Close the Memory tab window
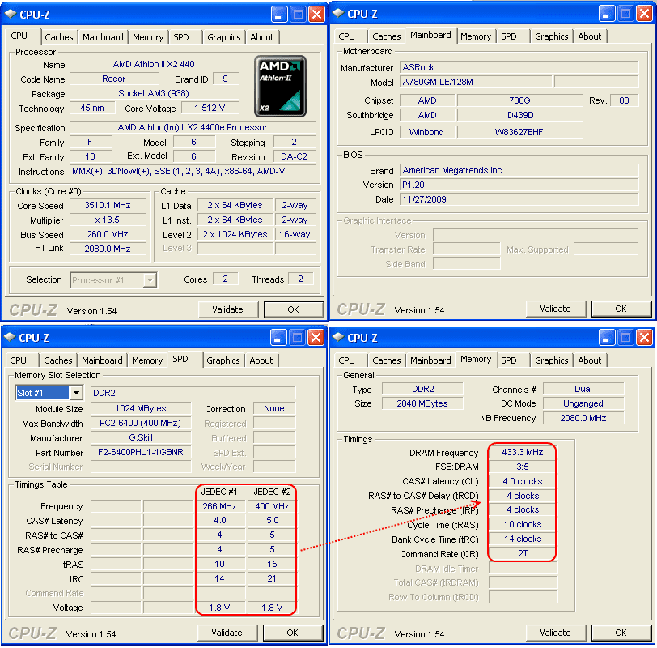This screenshot has width=657, height=648. (644, 338)
